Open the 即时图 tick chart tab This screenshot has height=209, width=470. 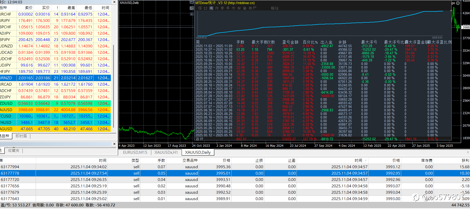21,136
